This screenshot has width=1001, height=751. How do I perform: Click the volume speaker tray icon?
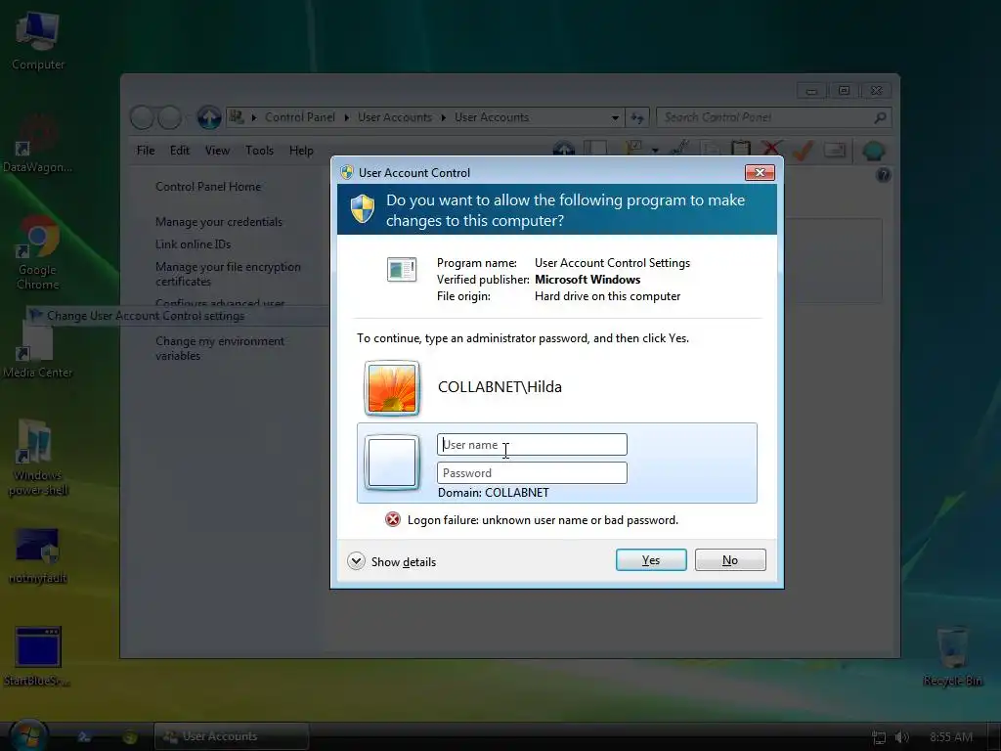(901, 737)
